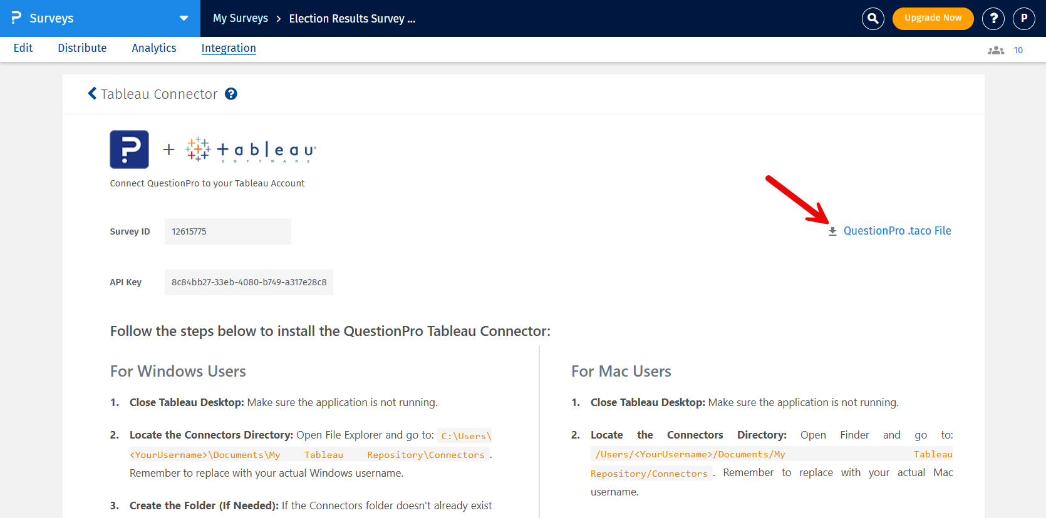The height and width of the screenshot is (518, 1046).
Task: Go to My Surveys breadcrumb
Action: pyautogui.click(x=241, y=18)
